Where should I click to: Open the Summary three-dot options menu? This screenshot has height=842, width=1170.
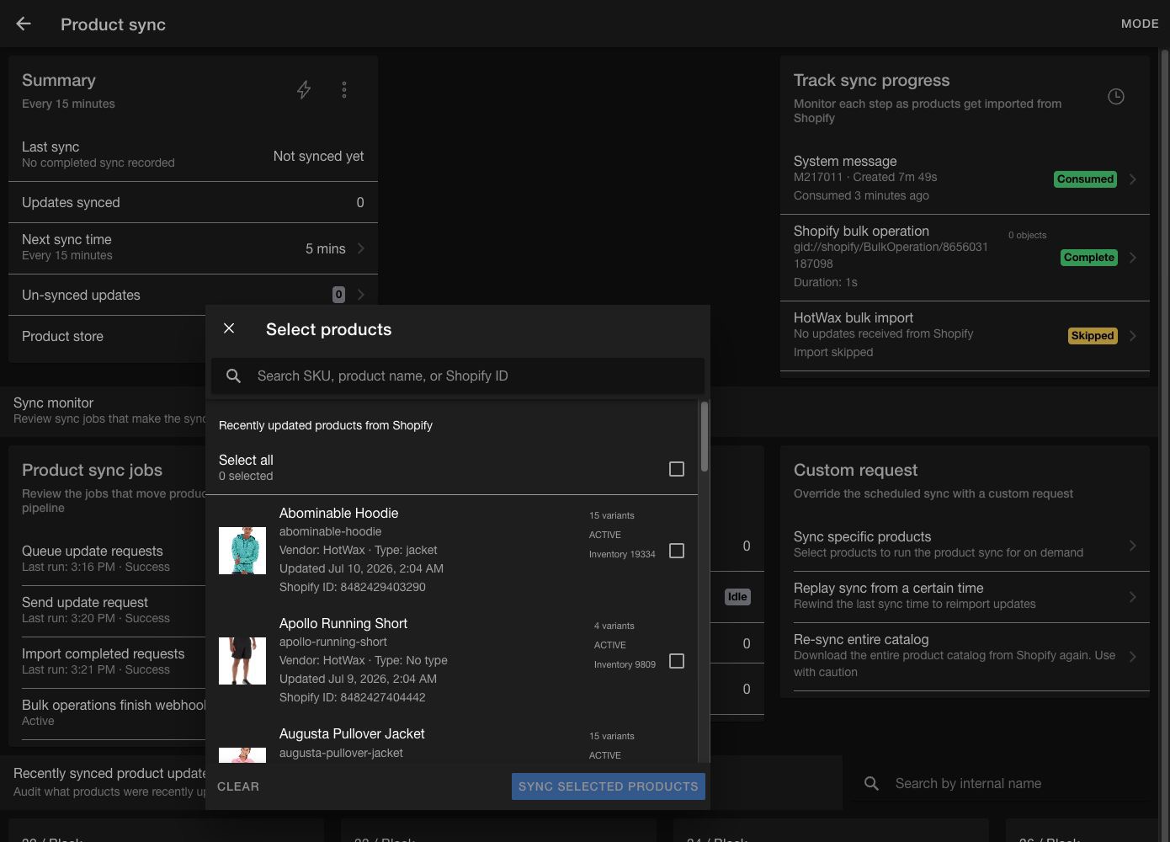[344, 89]
